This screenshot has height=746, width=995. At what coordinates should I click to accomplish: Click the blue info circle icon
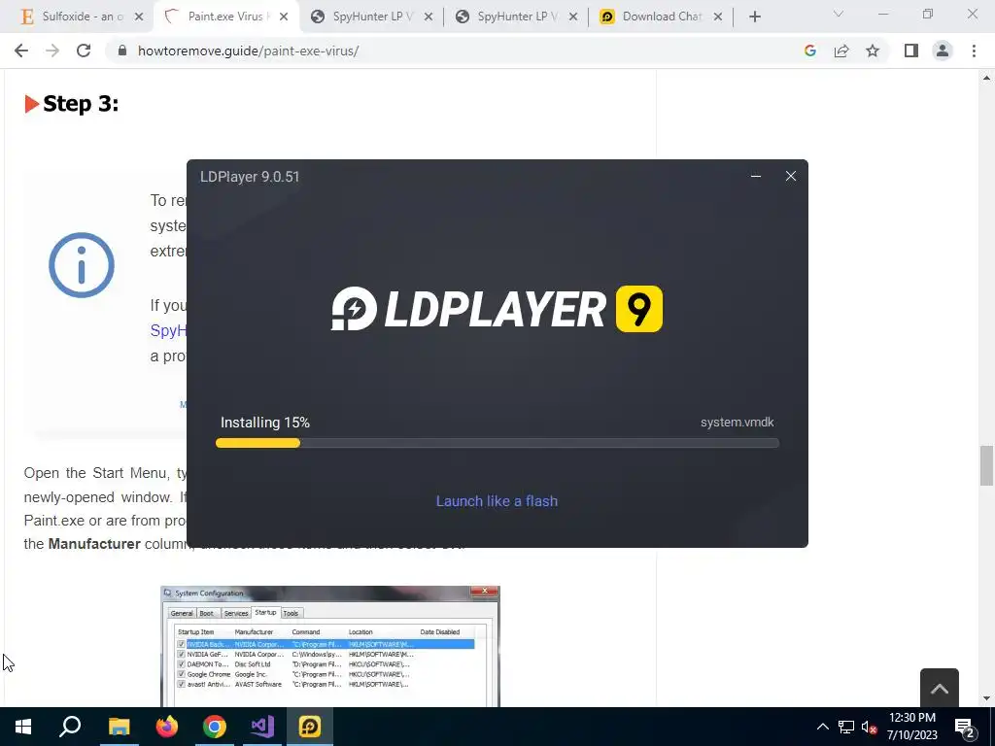[x=82, y=265]
